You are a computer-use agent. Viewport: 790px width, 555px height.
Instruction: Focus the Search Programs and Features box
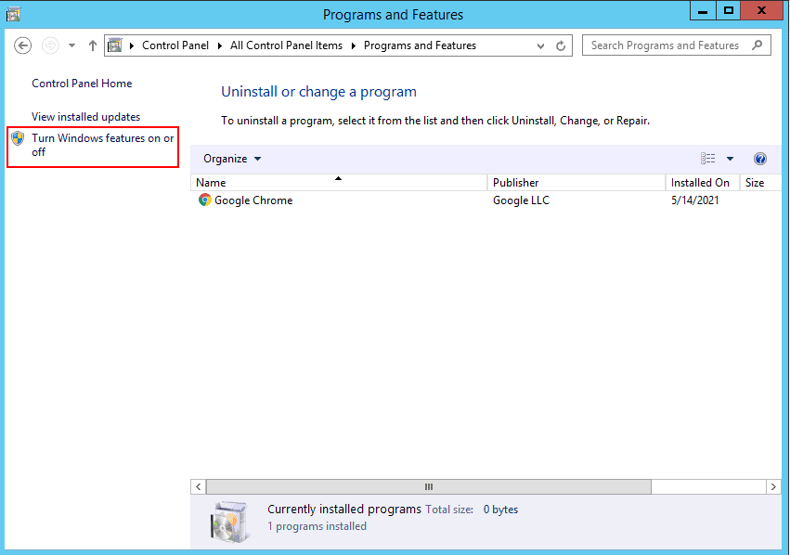(677, 45)
